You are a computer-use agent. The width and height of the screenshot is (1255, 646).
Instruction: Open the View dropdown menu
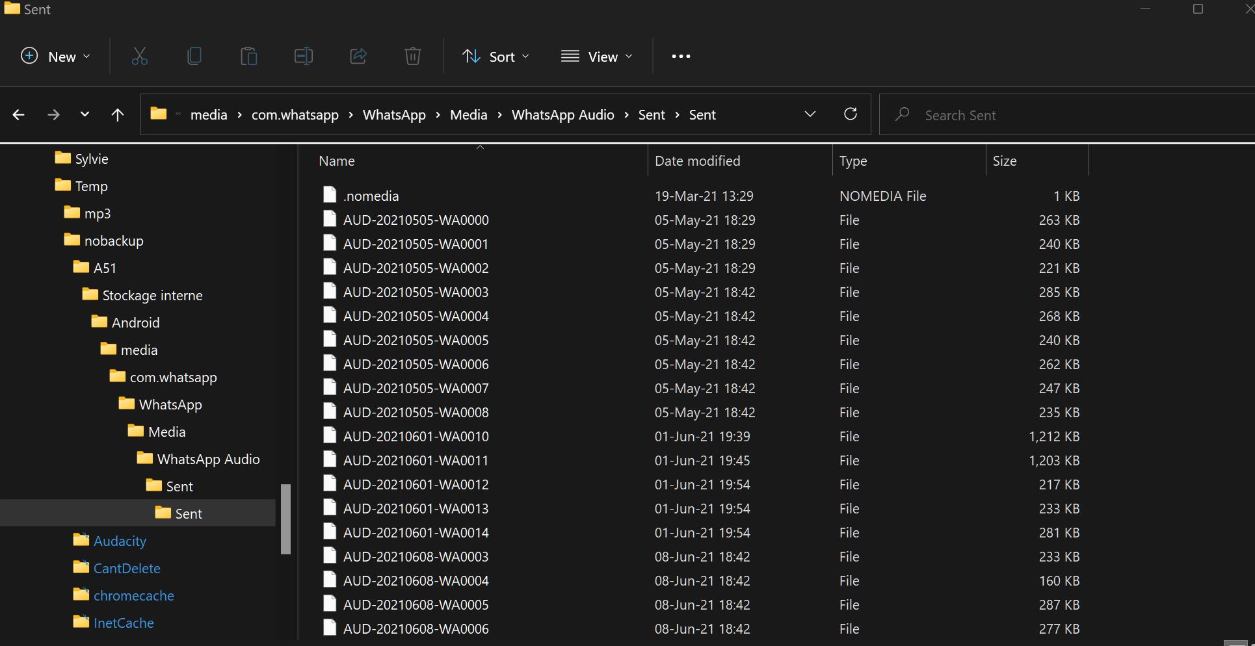[x=597, y=57]
